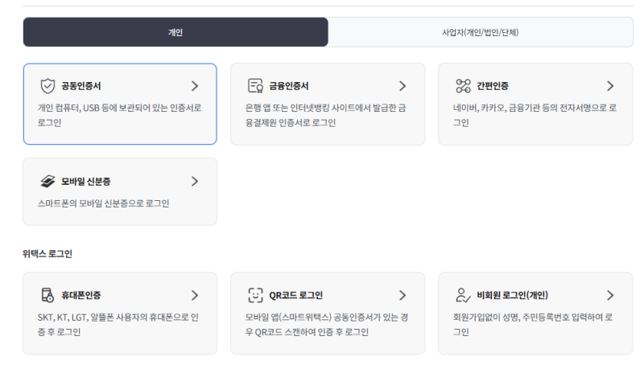Choose the 금융인증서 login title
The width and height of the screenshot is (644, 369).
point(289,86)
